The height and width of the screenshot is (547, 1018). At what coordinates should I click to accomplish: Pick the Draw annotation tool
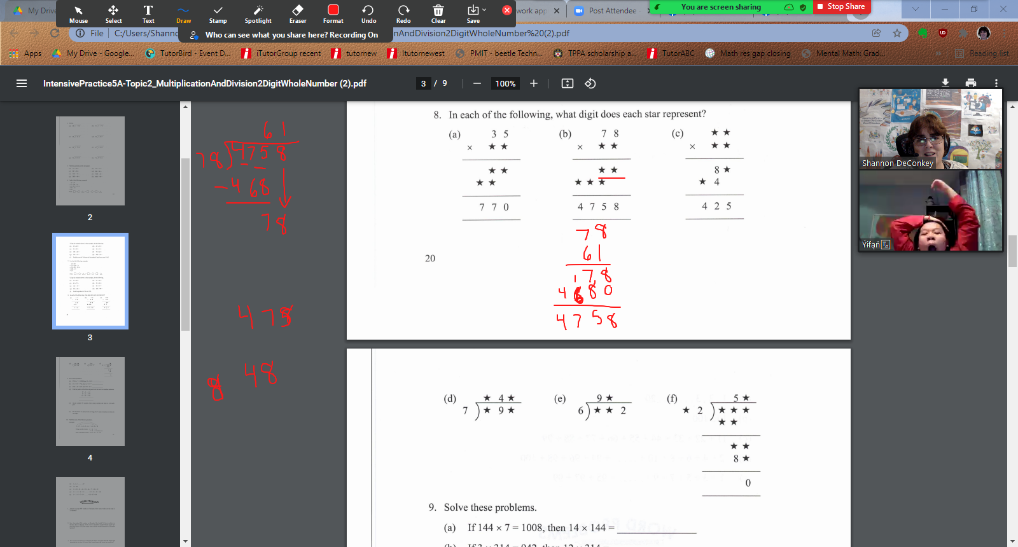point(183,13)
